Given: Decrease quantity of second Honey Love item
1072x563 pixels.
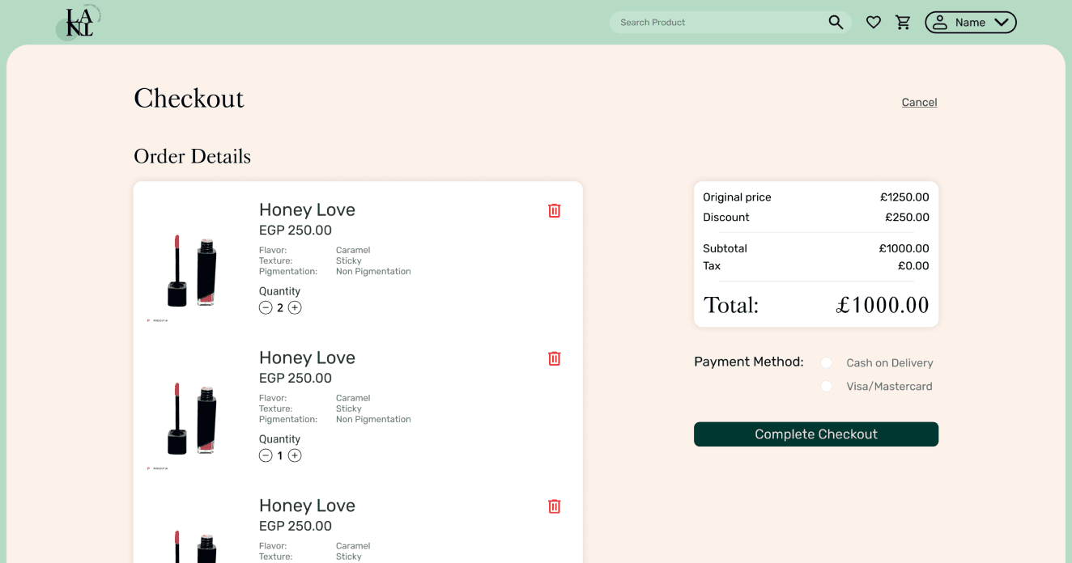Looking at the screenshot, I should [266, 455].
